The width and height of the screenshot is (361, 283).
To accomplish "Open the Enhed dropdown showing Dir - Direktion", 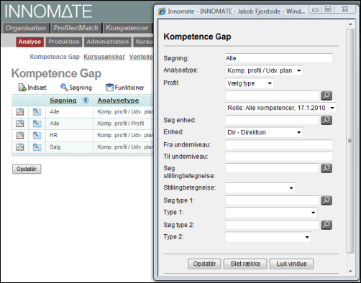I will tap(264, 132).
